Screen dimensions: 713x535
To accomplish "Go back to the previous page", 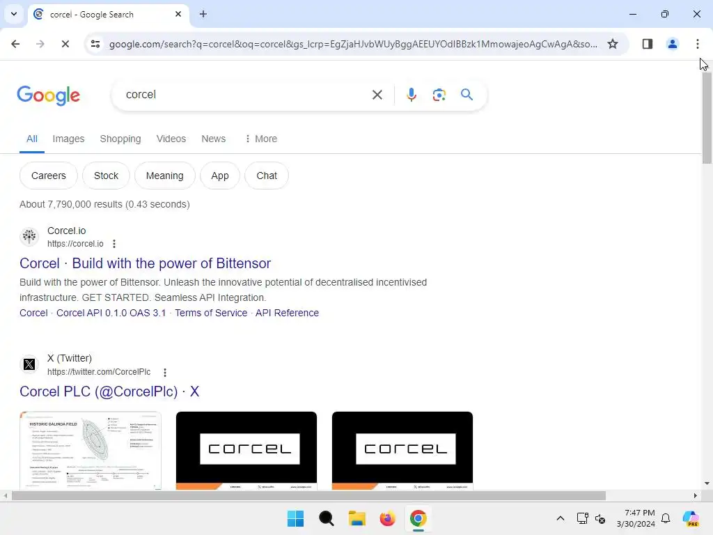I will point(15,44).
